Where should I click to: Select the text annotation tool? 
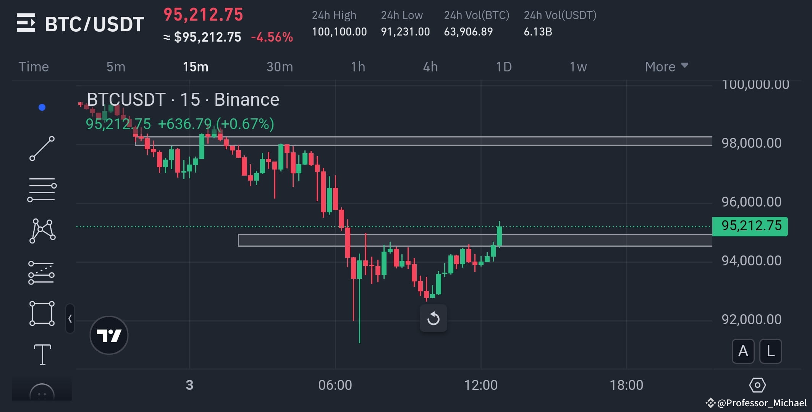pos(42,354)
